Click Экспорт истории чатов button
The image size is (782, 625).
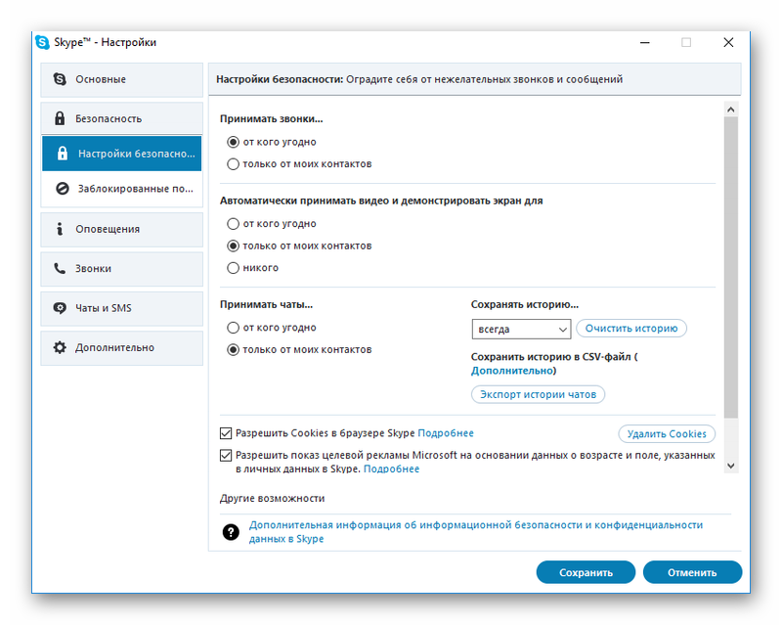539,394
